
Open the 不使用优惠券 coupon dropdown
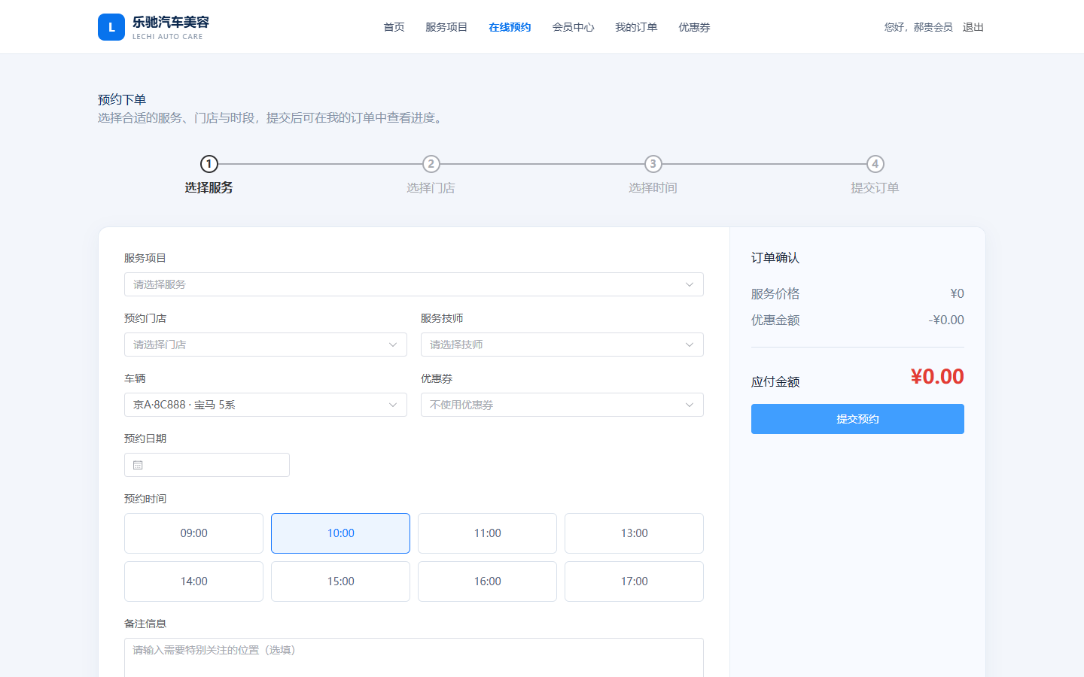[562, 405]
